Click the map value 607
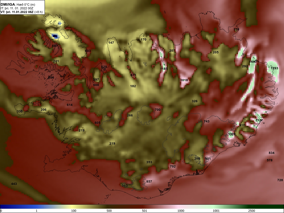This screenshot has width=284, height=213. pos(55,46)
